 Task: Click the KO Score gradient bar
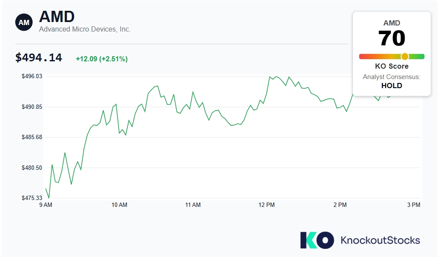392,57
